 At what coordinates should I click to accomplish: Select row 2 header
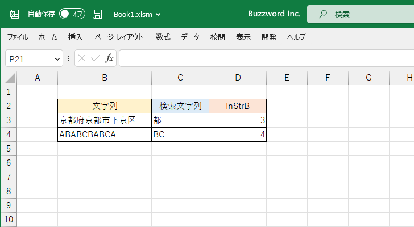coord(9,106)
